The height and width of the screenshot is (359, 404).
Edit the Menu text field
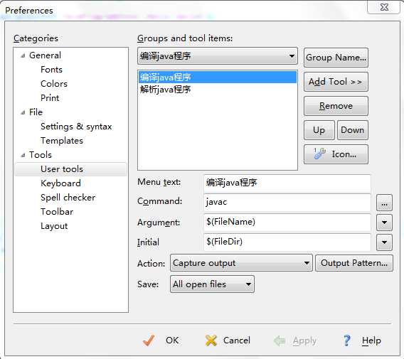click(287, 183)
